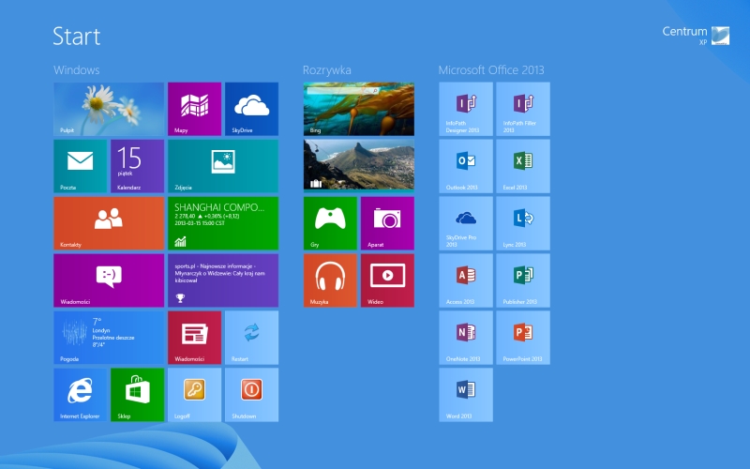Open the SkyDrive cloud tile

point(251,109)
